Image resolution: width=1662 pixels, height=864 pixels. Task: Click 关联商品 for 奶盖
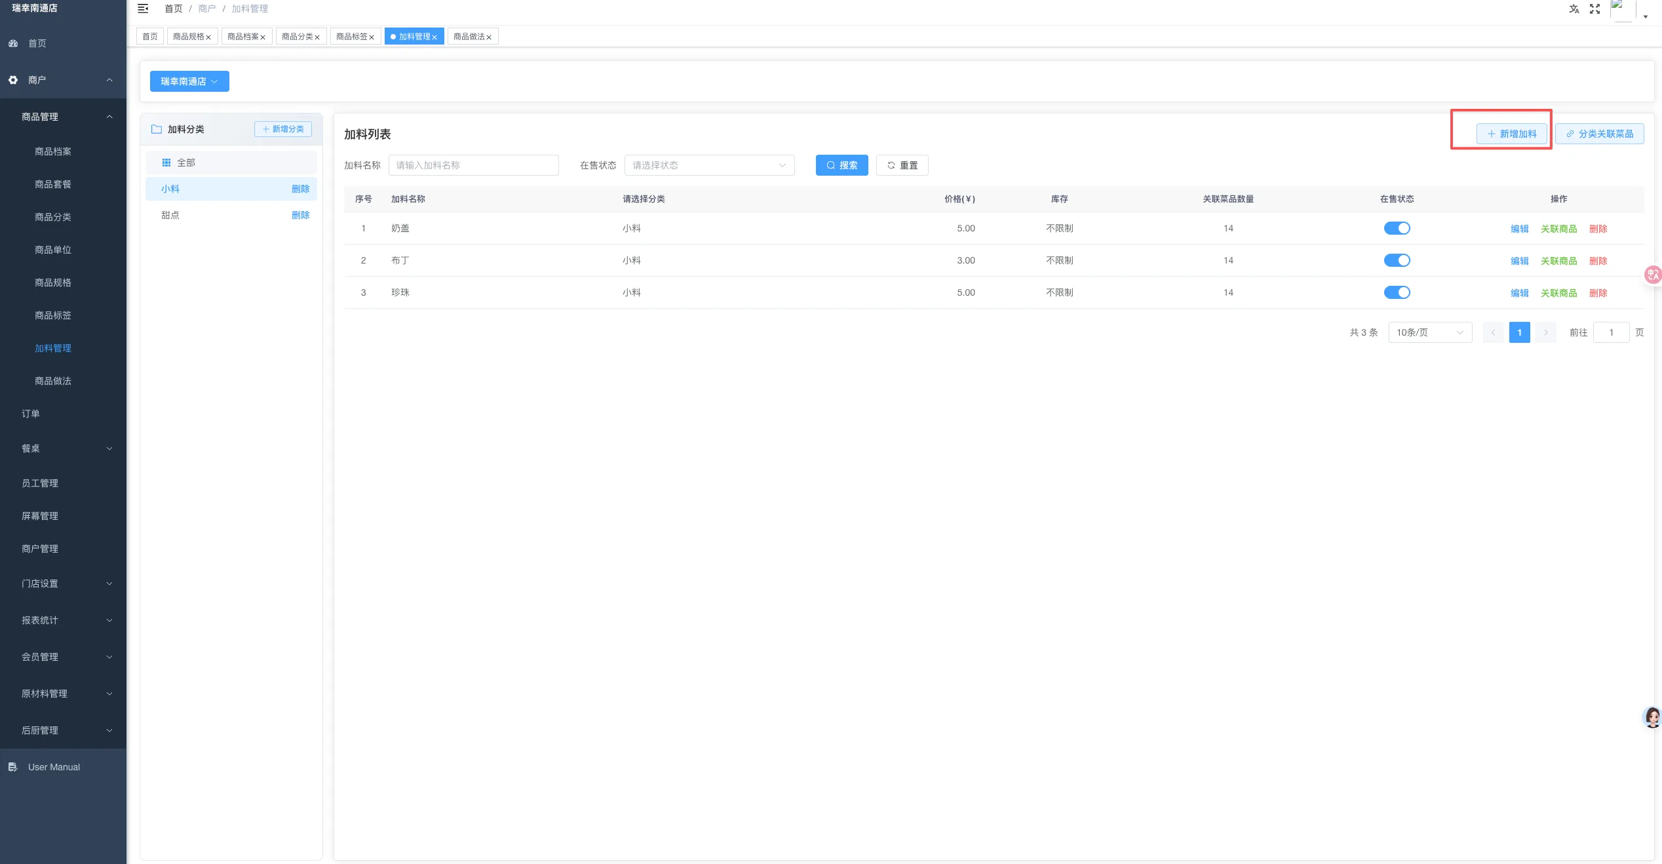(1558, 229)
